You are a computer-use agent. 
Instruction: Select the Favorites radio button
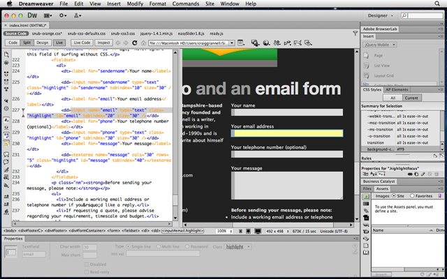412,196
